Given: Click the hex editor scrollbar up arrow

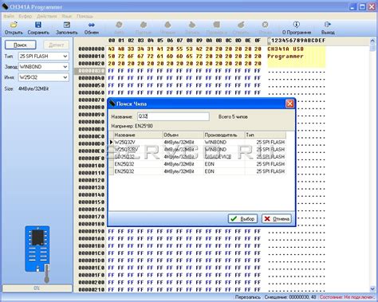Looking at the screenshot, I should pos(372,41).
